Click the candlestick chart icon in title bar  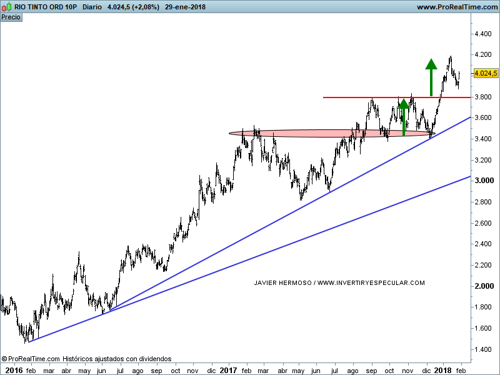coord(7,7)
